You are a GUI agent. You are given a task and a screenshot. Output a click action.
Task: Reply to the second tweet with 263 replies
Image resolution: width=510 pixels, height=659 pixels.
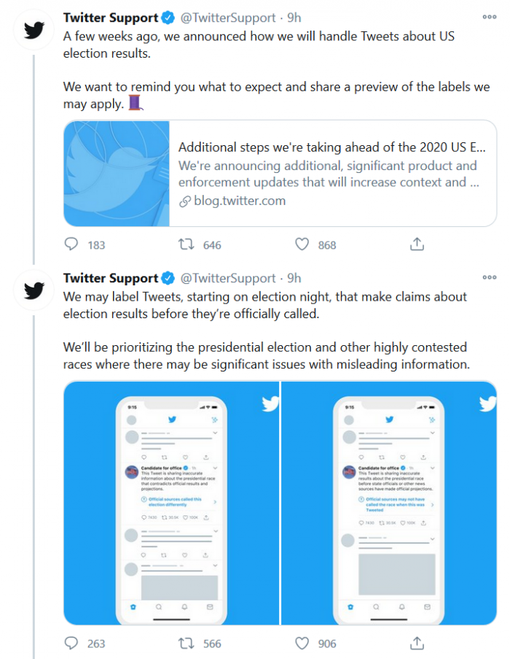[x=71, y=643]
